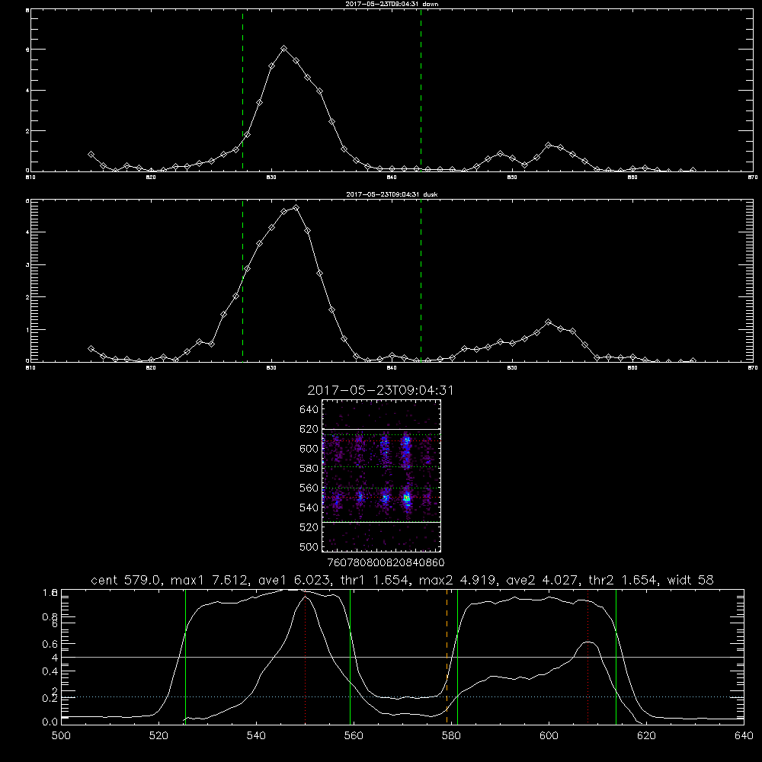The image size is (762, 762).
Task: Select the 'widt 58' value in stats line
Action: [x=690, y=580]
